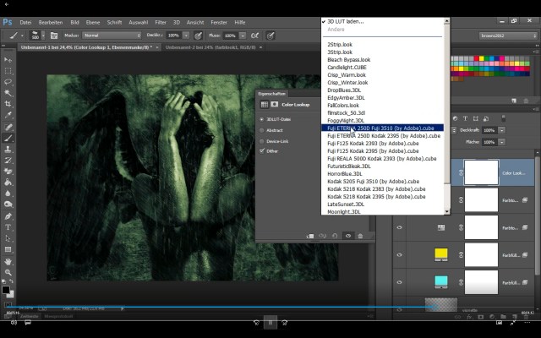Select the Abstract radio option
Screen dimensions: 541x338
[x=263, y=130]
